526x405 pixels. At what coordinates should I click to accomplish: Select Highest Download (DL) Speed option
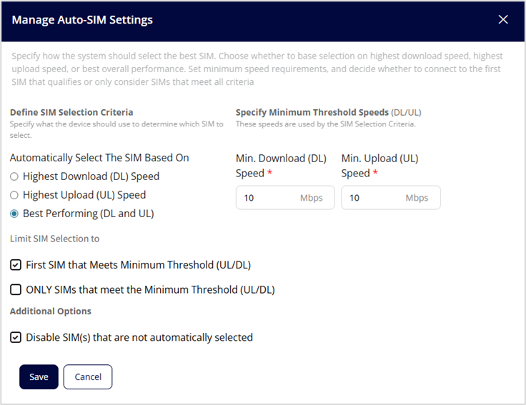coord(14,176)
